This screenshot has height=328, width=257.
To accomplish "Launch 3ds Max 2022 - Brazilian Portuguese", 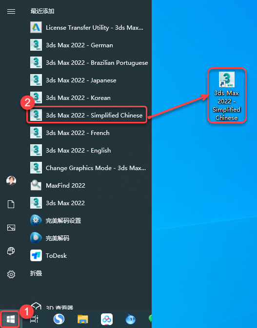I will click(x=89, y=62).
